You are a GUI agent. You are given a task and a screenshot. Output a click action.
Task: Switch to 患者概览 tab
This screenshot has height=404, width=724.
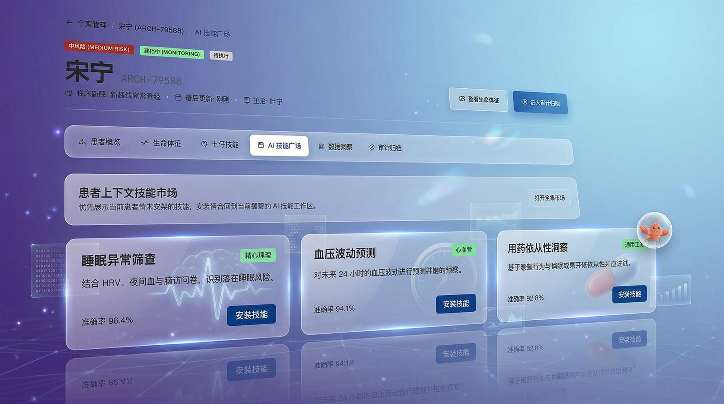pyautogui.click(x=99, y=142)
